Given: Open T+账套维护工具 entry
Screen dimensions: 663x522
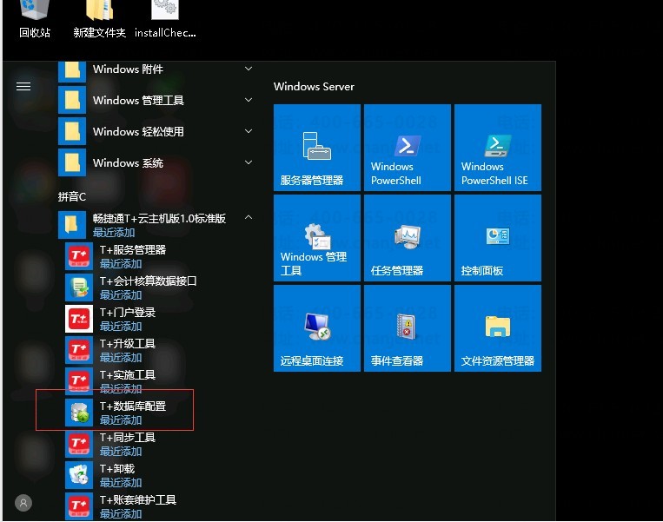Looking at the screenshot, I should pyautogui.click(x=79, y=506).
